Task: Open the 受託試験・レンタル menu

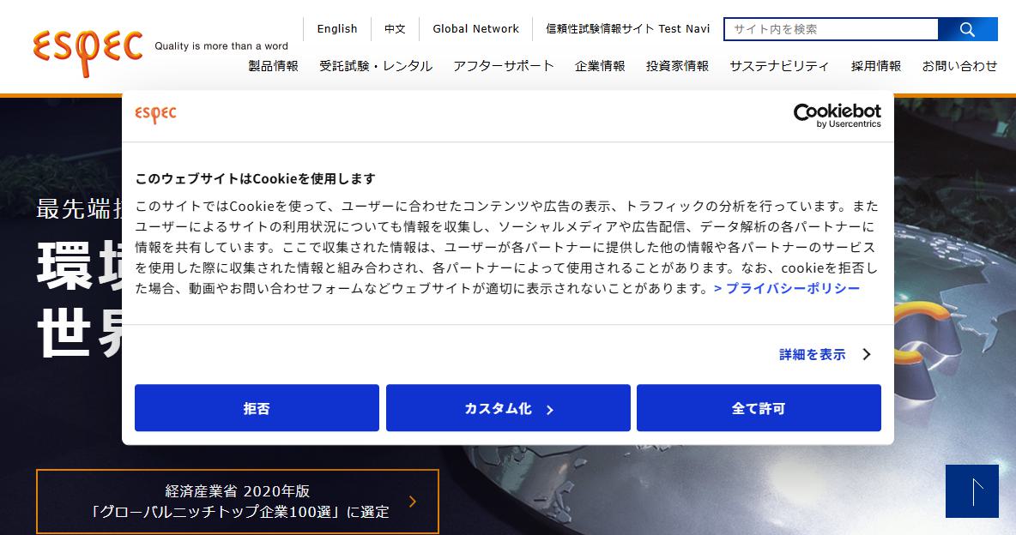Action: [376, 66]
